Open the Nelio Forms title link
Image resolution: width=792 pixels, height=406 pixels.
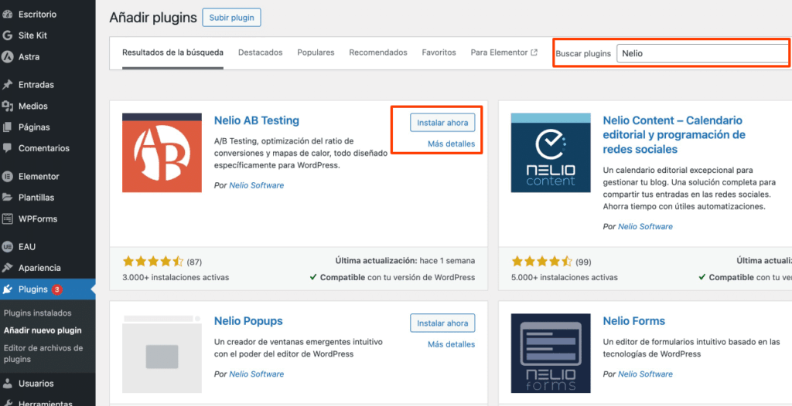coord(634,321)
